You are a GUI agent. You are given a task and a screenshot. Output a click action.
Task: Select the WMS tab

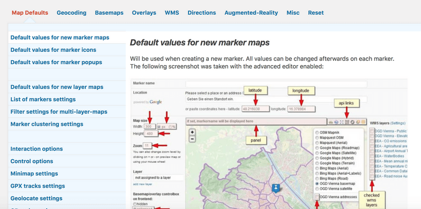(172, 12)
